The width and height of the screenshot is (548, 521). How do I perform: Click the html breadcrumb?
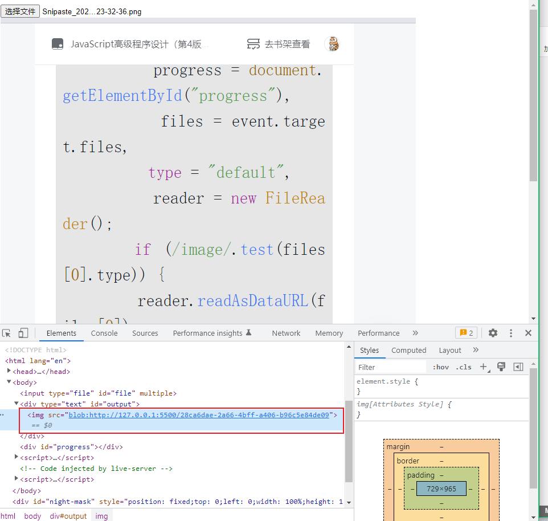click(8, 516)
